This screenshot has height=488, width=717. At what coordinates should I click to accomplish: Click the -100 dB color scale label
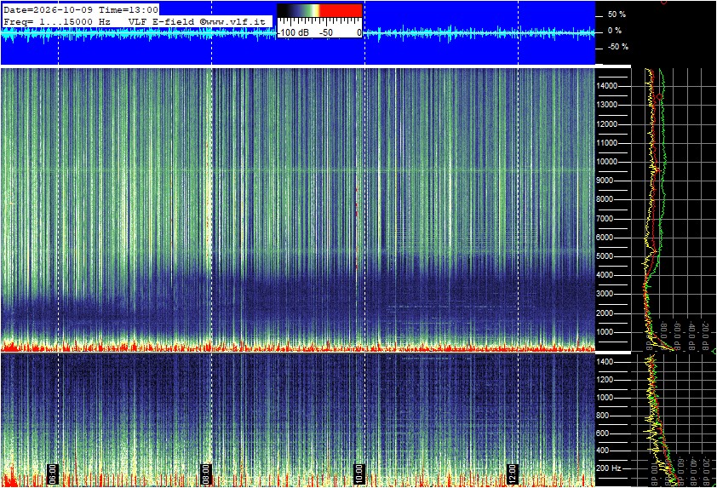(293, 33)
